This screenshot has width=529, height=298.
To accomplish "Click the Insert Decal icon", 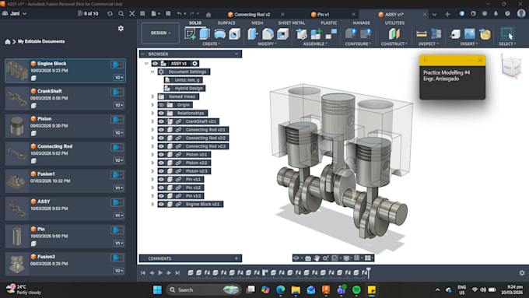I will pos(485,33).
